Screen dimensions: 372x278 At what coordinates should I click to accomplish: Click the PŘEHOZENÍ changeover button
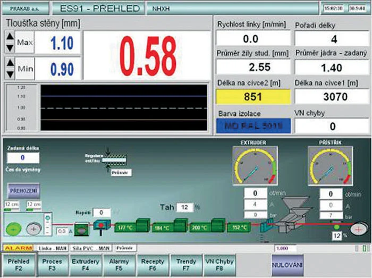click(x=23, y=190)
